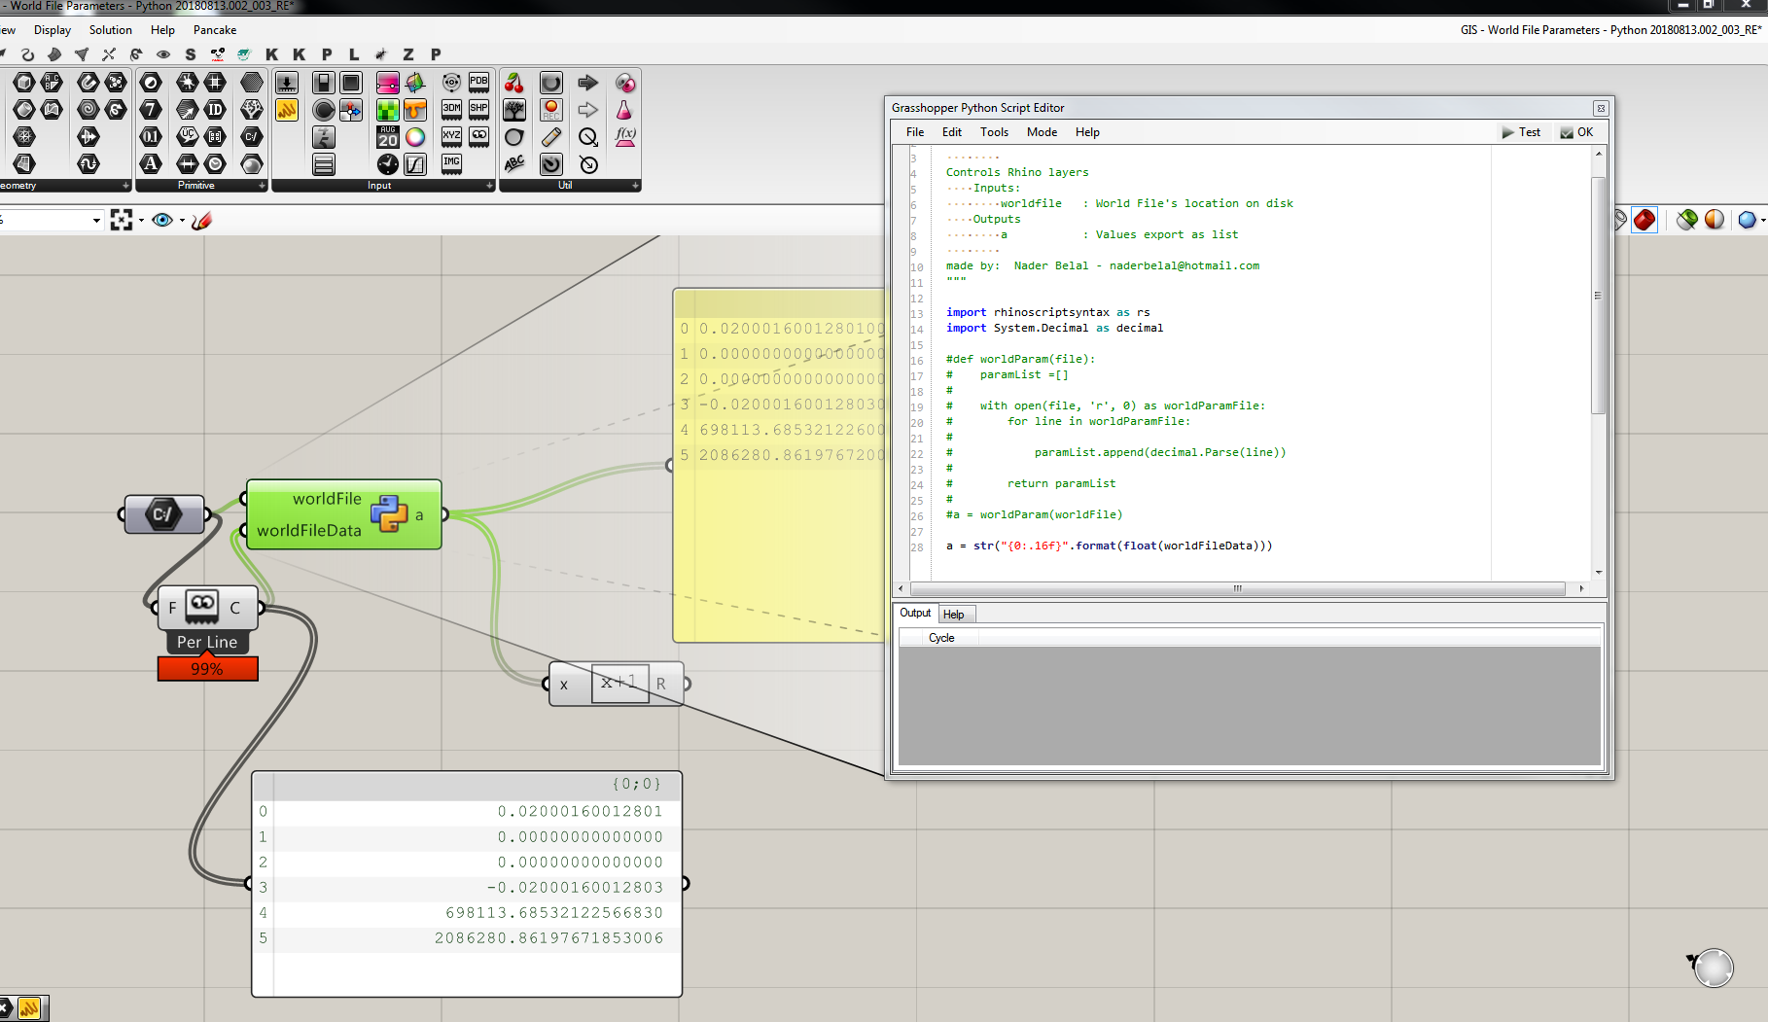Click the Calendar input component icon
The width and height of the screenshot is (1768, 1022).
point(387,137)
